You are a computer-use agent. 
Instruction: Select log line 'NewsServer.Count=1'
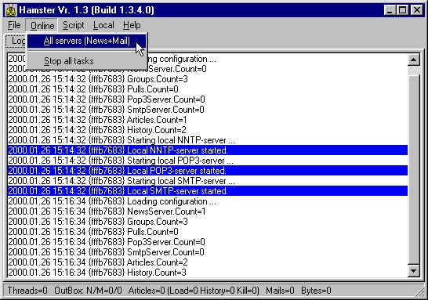click(x=208, y=211)
